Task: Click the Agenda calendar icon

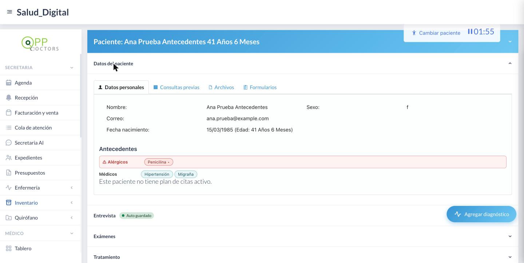Action: click(9, 83)
